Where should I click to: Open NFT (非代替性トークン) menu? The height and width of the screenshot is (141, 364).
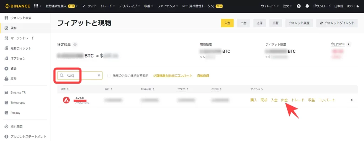[202, 6]
